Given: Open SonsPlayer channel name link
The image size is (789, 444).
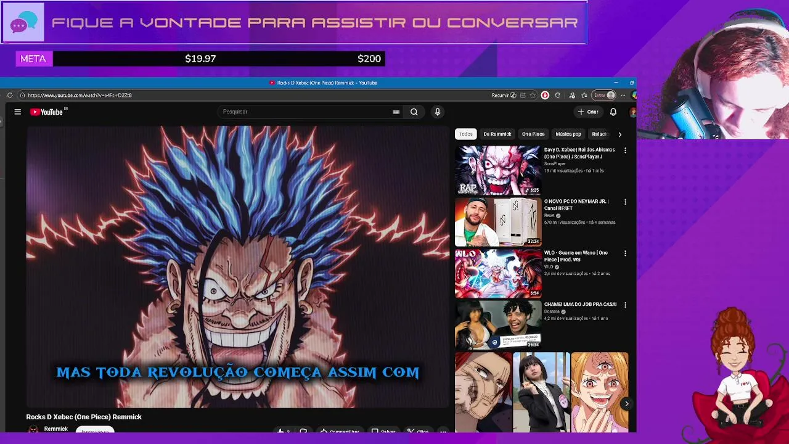Looking at the screenshot, I should click(555, 164).
